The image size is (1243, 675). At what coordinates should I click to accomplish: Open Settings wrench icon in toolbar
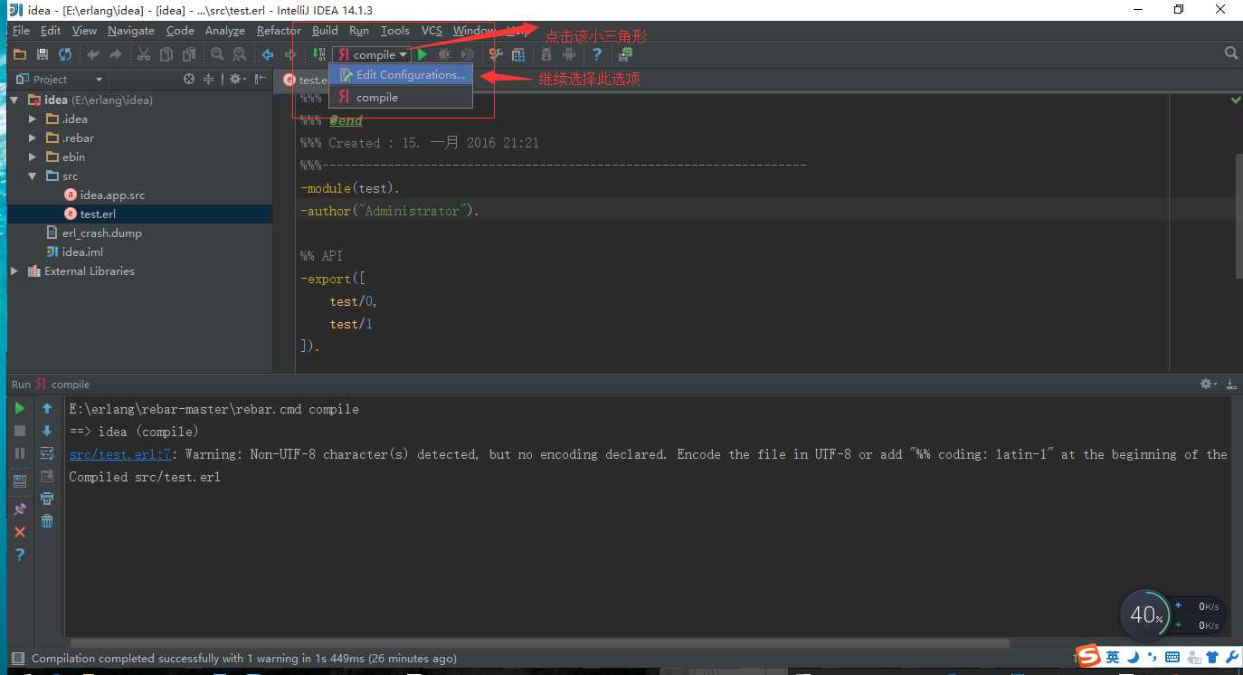pyautogui.click(x=496, y=55)
